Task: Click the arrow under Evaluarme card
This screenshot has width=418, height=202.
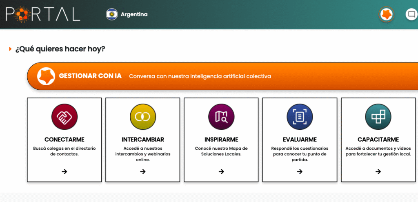Action: (x=299, y=171)
